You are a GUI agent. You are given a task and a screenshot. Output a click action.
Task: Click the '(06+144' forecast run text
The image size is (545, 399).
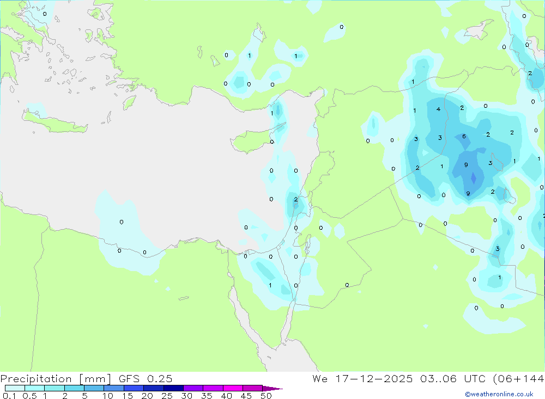519,378
